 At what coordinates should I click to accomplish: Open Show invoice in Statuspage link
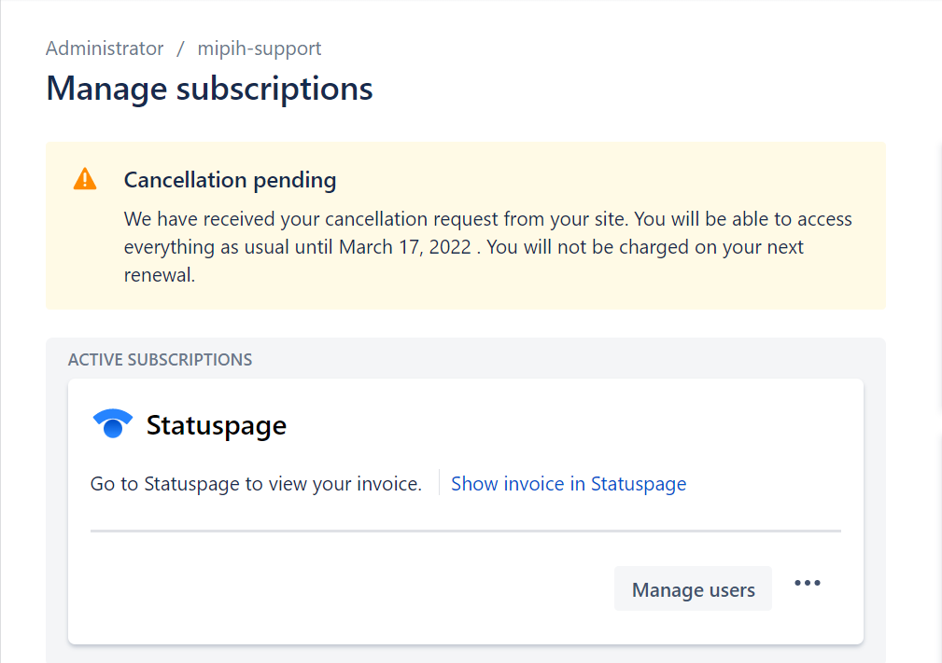tap(569, 484)
